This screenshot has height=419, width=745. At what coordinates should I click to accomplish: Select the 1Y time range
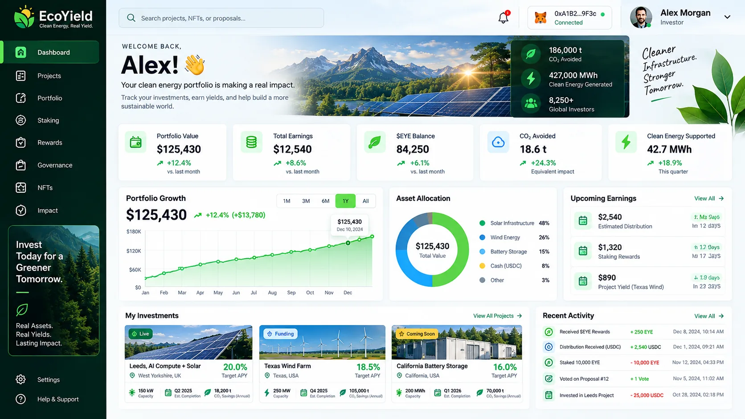point(345,201)
